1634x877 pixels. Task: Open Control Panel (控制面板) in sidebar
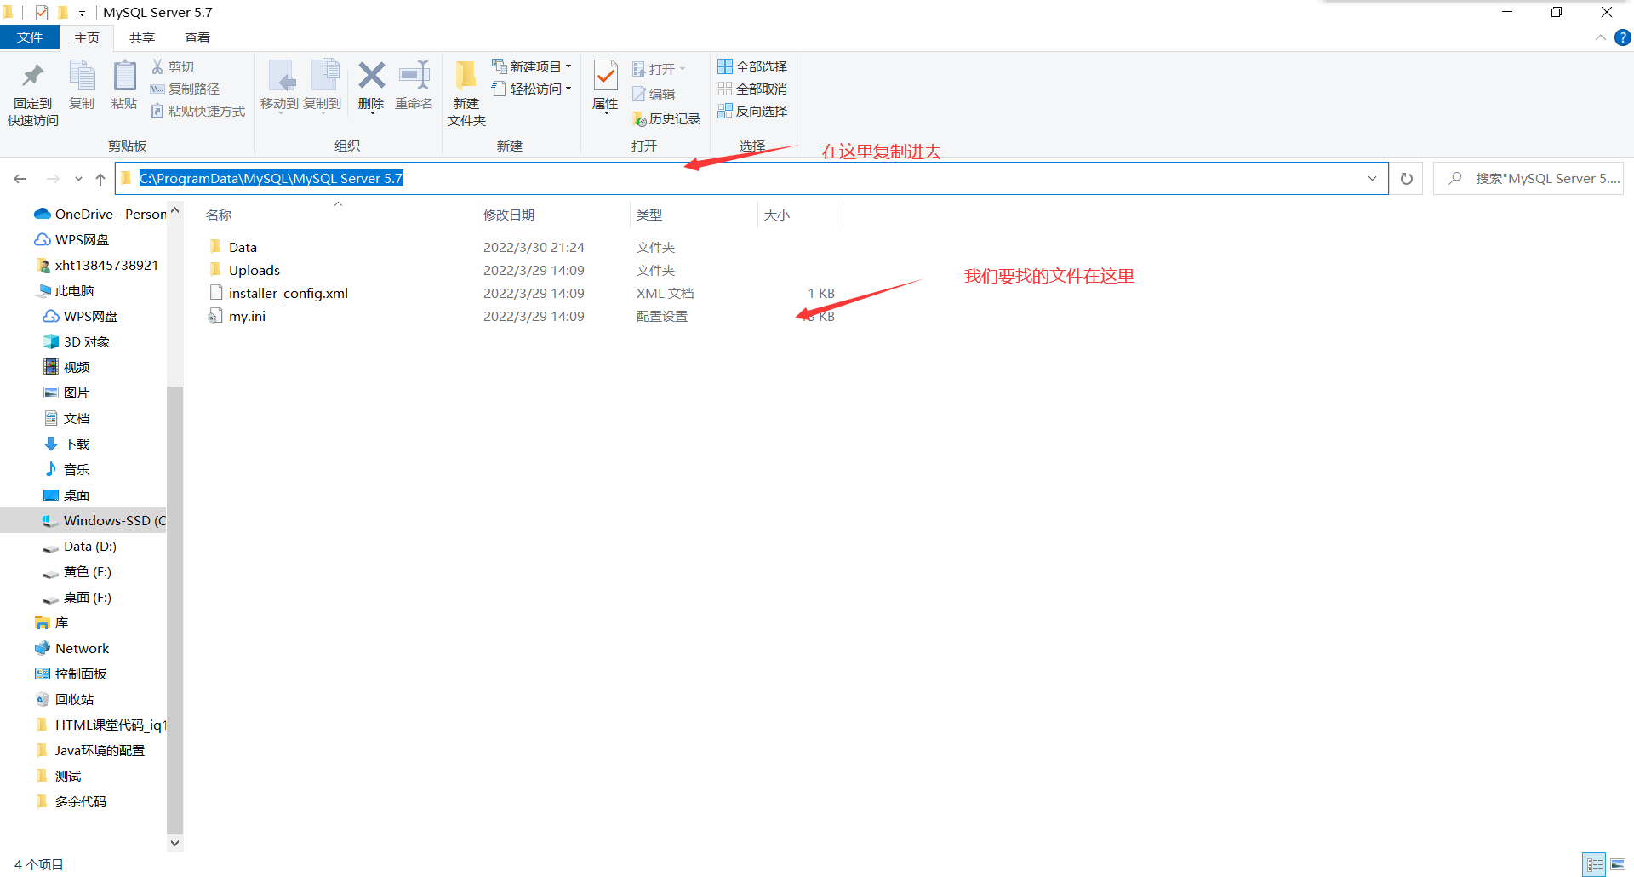click(71, 674)
